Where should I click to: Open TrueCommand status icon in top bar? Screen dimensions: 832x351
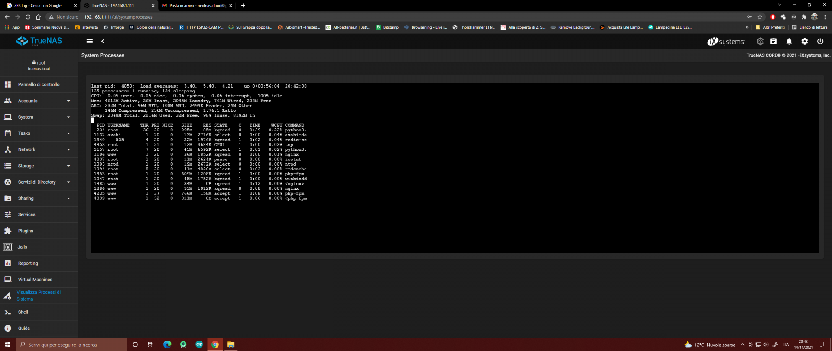[x=760, y=41]
